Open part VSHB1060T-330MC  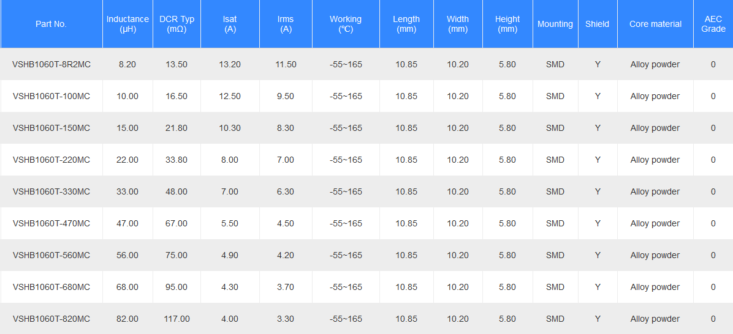(51, 191)
